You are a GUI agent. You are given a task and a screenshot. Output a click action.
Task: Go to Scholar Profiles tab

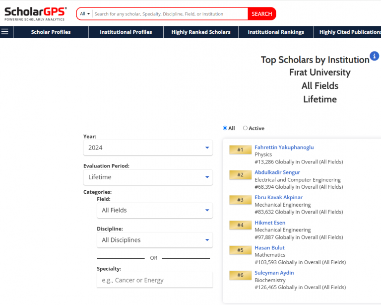click(51, 32)
